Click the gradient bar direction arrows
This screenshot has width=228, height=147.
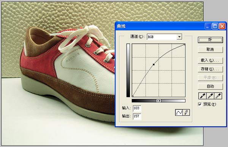(158, 101)
